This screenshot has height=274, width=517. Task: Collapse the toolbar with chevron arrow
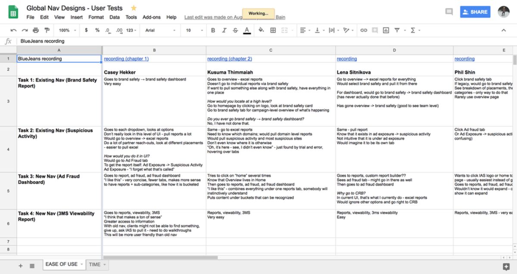pyautogui.click(x=504, y=30)
